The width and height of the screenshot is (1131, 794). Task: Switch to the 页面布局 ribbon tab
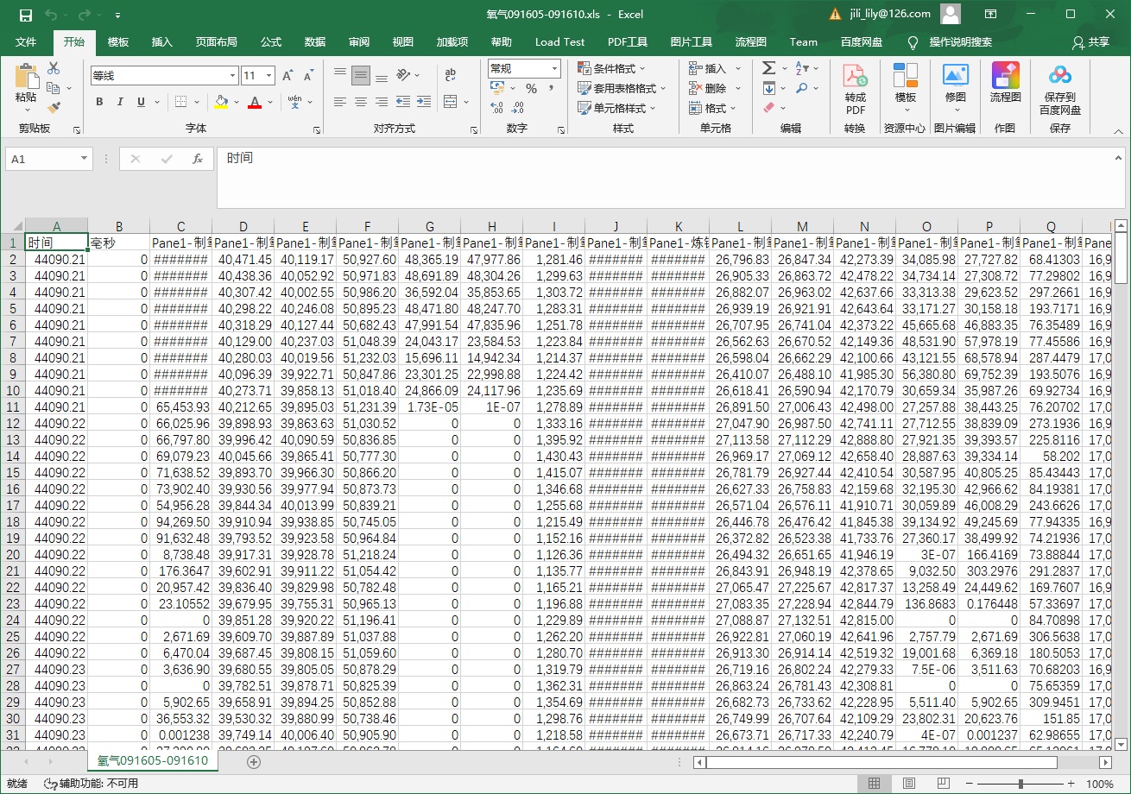click(x=216, y=41)
